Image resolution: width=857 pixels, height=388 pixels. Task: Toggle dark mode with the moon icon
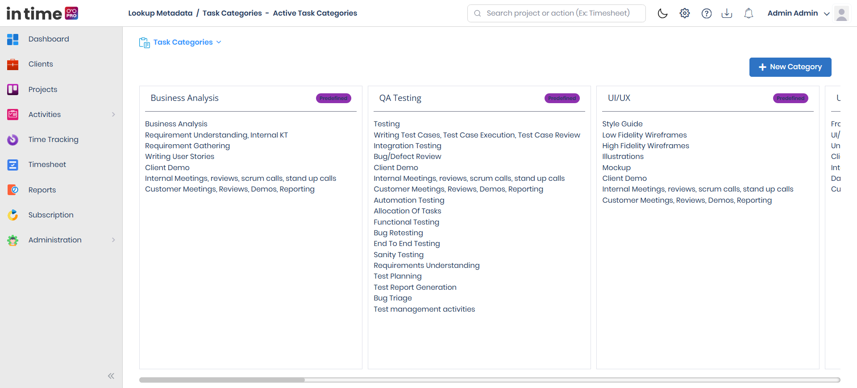click(663, 13)
